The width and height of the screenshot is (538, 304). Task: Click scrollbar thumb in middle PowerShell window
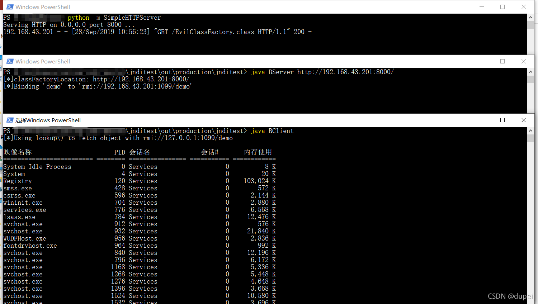(x=530, y=79)
